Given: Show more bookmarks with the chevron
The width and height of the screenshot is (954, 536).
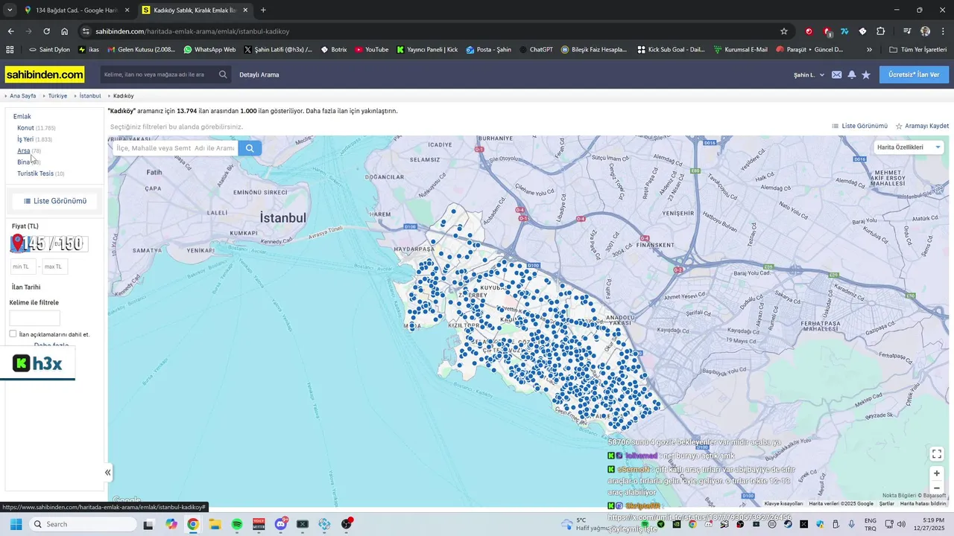Looking at the screenshot, I should pyautogui.click(x=869, y=50).
